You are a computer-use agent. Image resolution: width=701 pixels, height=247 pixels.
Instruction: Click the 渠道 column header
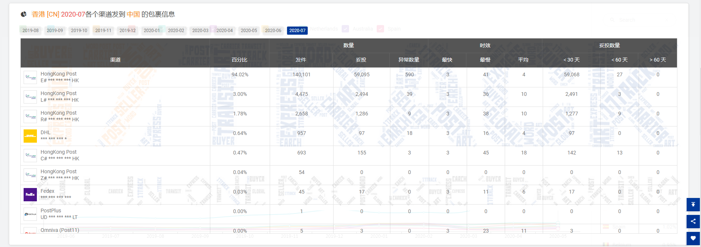coord(115,60)
